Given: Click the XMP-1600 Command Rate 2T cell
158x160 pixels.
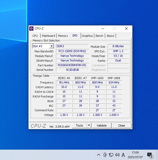Looking at the screenshot, I should coord(97,110).
